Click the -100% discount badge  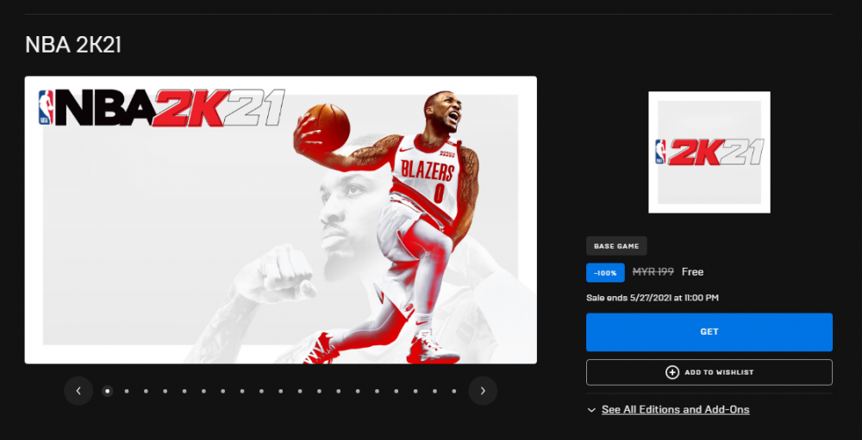605,272
